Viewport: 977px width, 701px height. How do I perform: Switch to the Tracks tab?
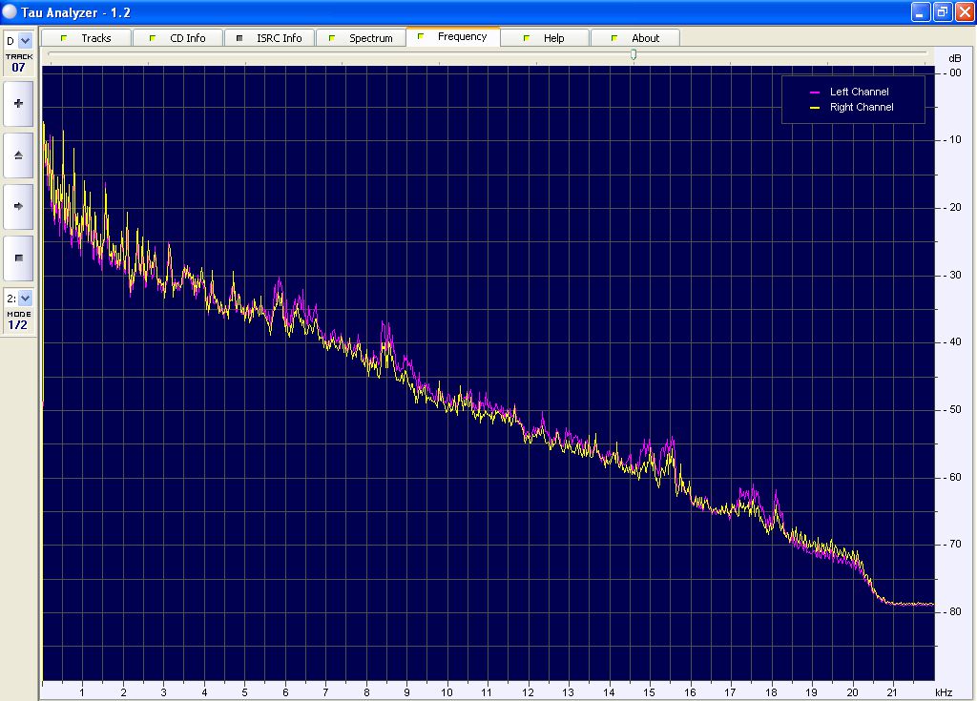point(87,38)
